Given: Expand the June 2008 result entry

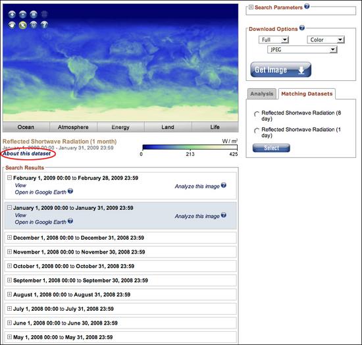Looking at the screenshot, I should click(x=9, y=323).
